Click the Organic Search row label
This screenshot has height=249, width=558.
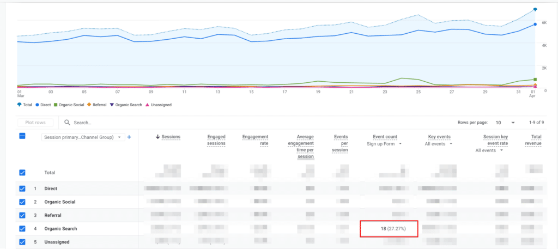[x=60, y=229]
